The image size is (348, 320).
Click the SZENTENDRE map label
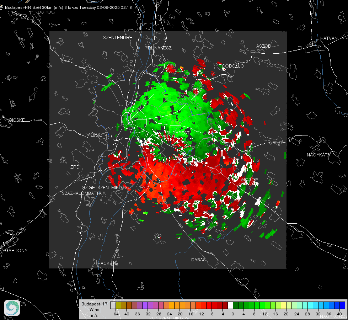118,38
